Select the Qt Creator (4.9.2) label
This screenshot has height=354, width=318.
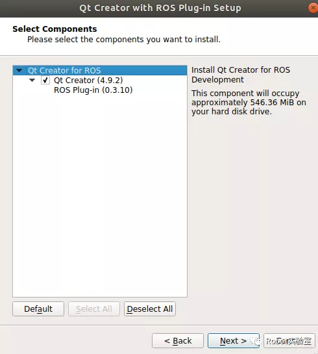pyautogui.click(x=88, y=80)
